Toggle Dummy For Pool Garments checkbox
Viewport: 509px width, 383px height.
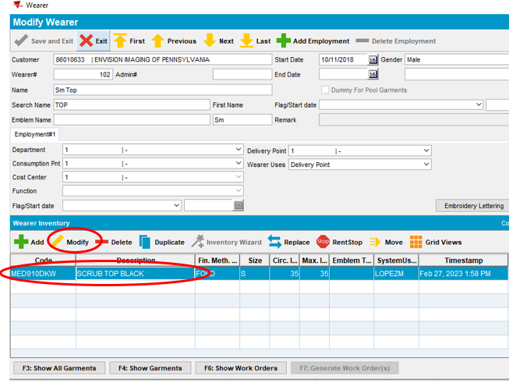point(325,90)
